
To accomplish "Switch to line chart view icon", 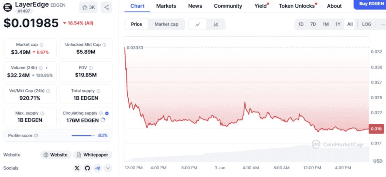I will pyautogui.click(x=198, y=24).
